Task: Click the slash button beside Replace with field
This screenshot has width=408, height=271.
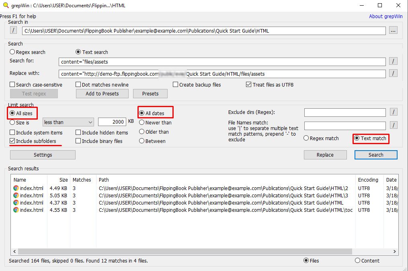Action: (393, 73)
